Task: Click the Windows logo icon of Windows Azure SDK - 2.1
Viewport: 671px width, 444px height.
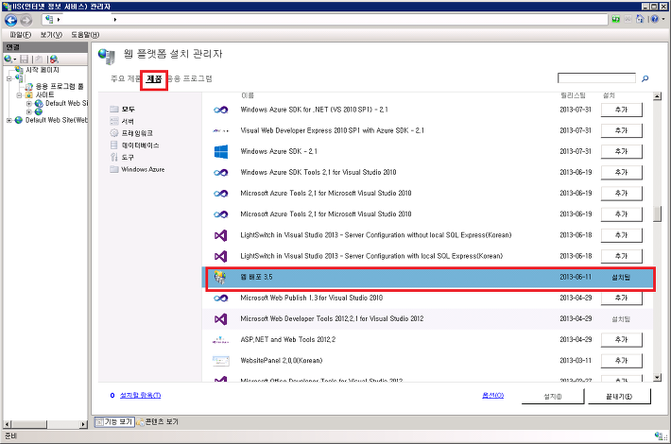Action: [221, 151]
